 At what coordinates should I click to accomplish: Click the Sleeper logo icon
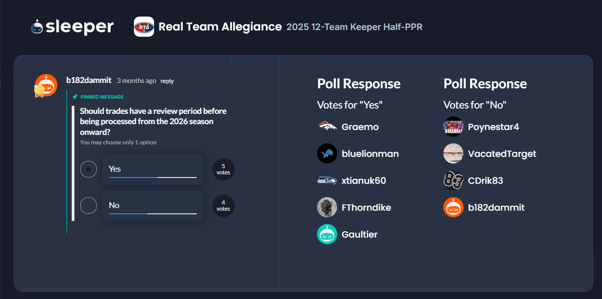[37, 27]
